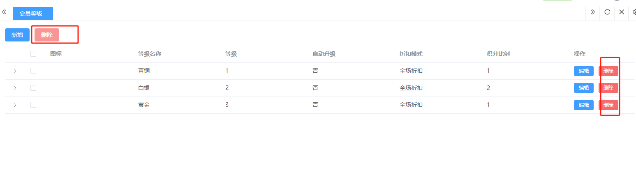Tick the checkbox for 白银 row
The width and height of the screenshot is (636, 193).
pos(33,88)
